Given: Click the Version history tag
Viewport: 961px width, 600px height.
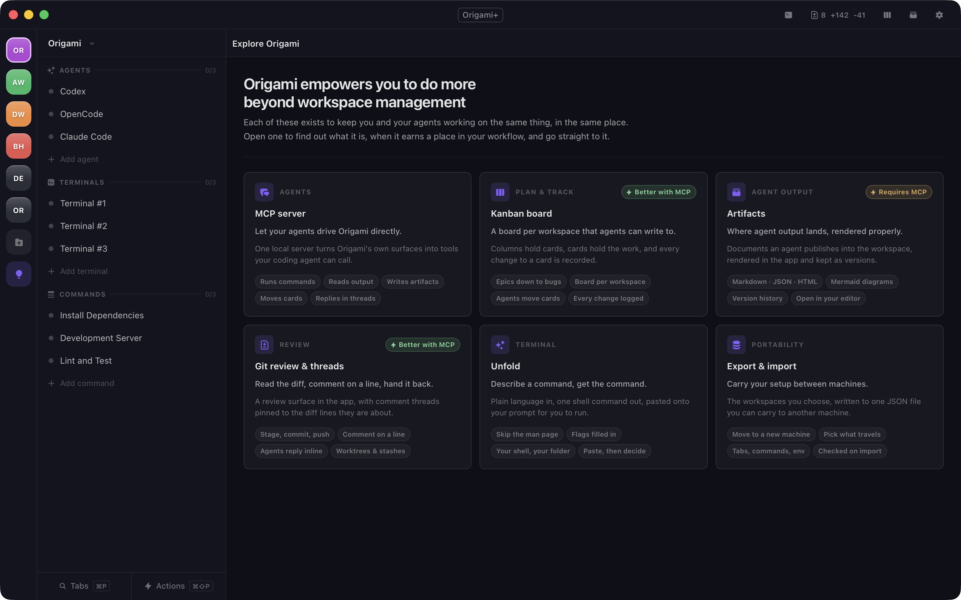Looking at the screenshot, I should pos(757,298).
